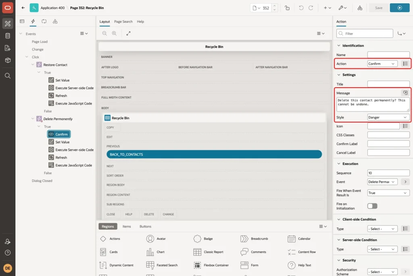Viewport: 413px width, 276px height.
Task: Select the Confirm action in the tree
Action: coord(59,134)
